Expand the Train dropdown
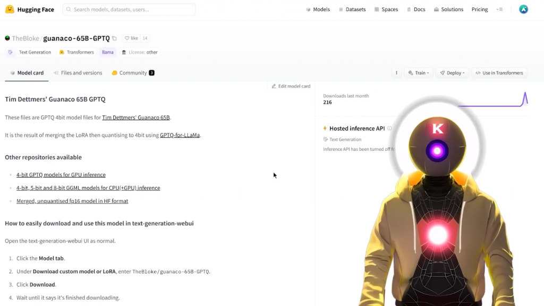 point(419,73)
